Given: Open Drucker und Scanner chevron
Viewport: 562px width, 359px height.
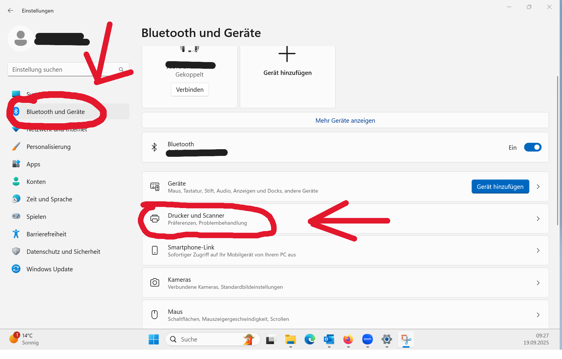Looking at the screenshot, I should click(538, 219).
